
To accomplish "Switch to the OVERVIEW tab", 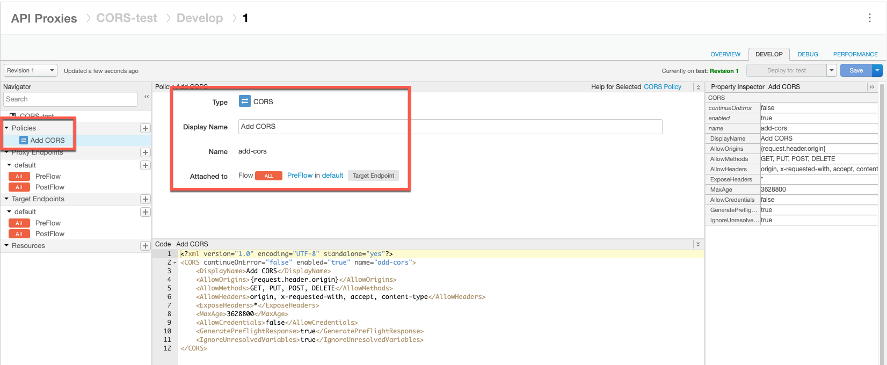I will point(725,54).
